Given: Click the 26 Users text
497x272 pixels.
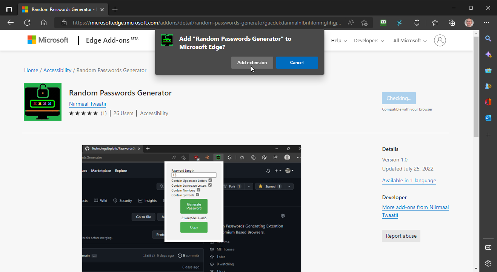Looking at the screenshot, I should (123, 113).
